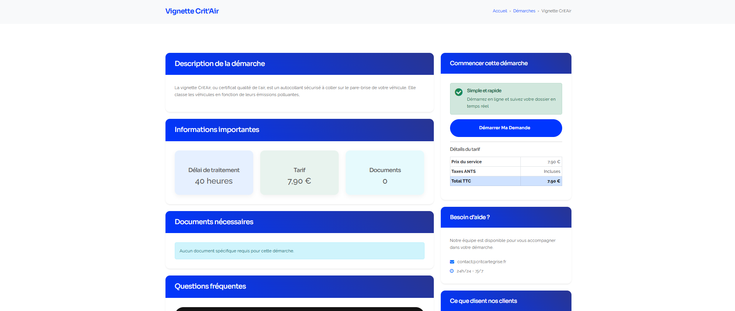Click the Ce que disent nos clients header
This screenshot has height=311, width=735.
click(x=505, y=301)
